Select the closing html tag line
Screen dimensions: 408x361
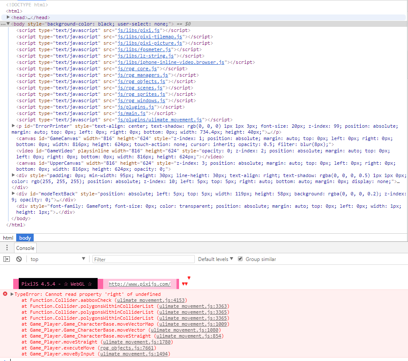pyautogui.click(x=16, y=225)
